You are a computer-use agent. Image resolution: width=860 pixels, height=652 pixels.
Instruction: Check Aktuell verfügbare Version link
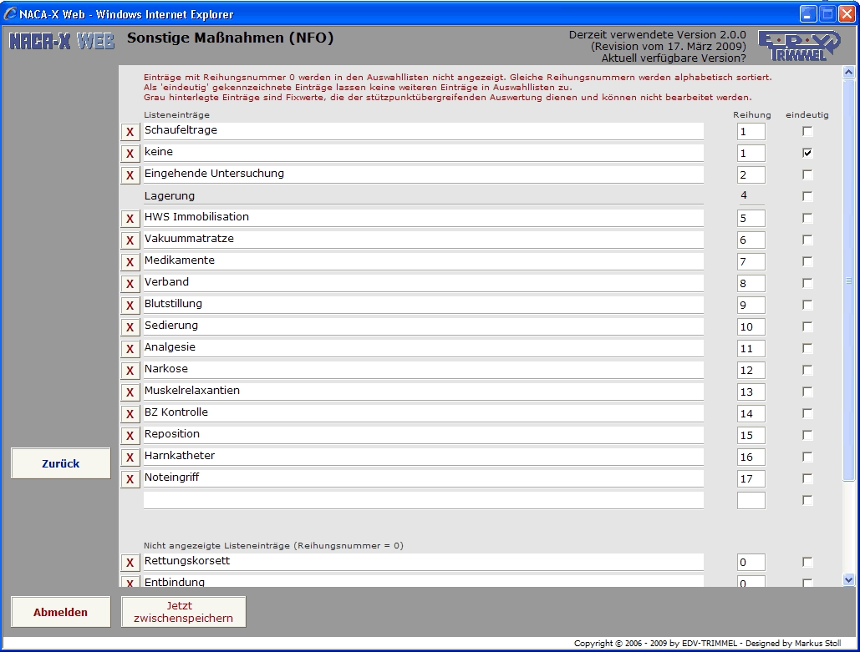coord(674,58)
